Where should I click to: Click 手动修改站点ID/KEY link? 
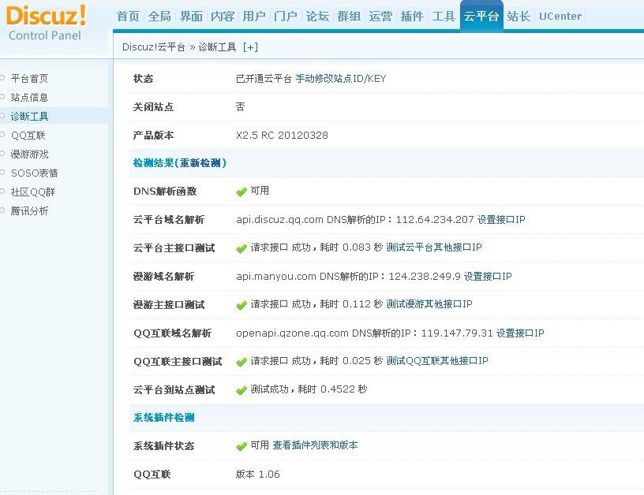[x=341, y=78]
